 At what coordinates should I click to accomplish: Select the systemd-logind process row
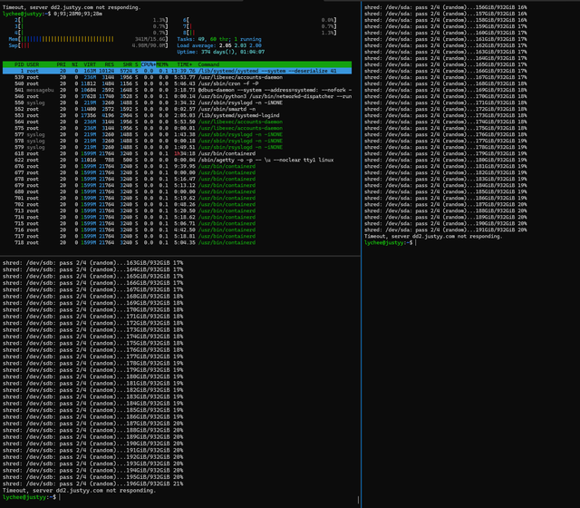[x=177, y=115]
